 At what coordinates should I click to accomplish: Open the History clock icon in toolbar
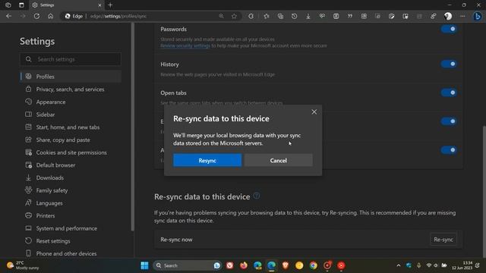pyautogui.click(x=294, y=16)
